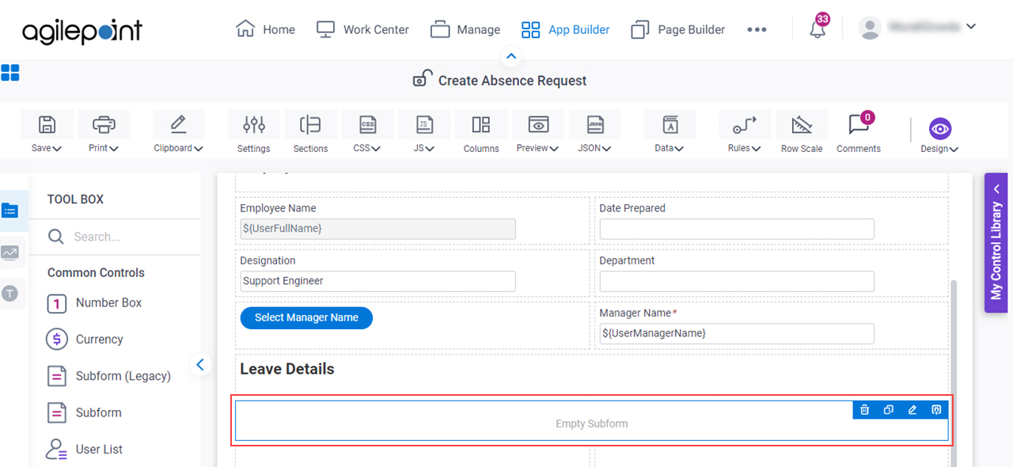1013x467 pixels.
Task: Open the JS editor tool
Action: coord(424,131)
